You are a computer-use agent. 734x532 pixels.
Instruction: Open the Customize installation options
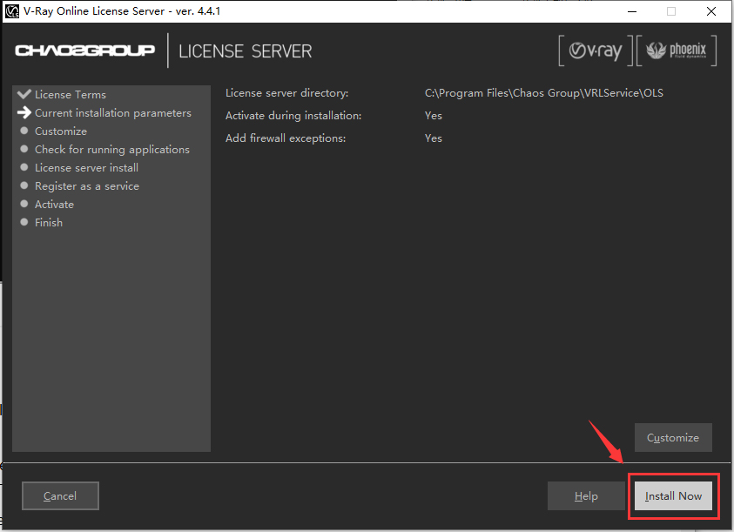tap(673, 437)
